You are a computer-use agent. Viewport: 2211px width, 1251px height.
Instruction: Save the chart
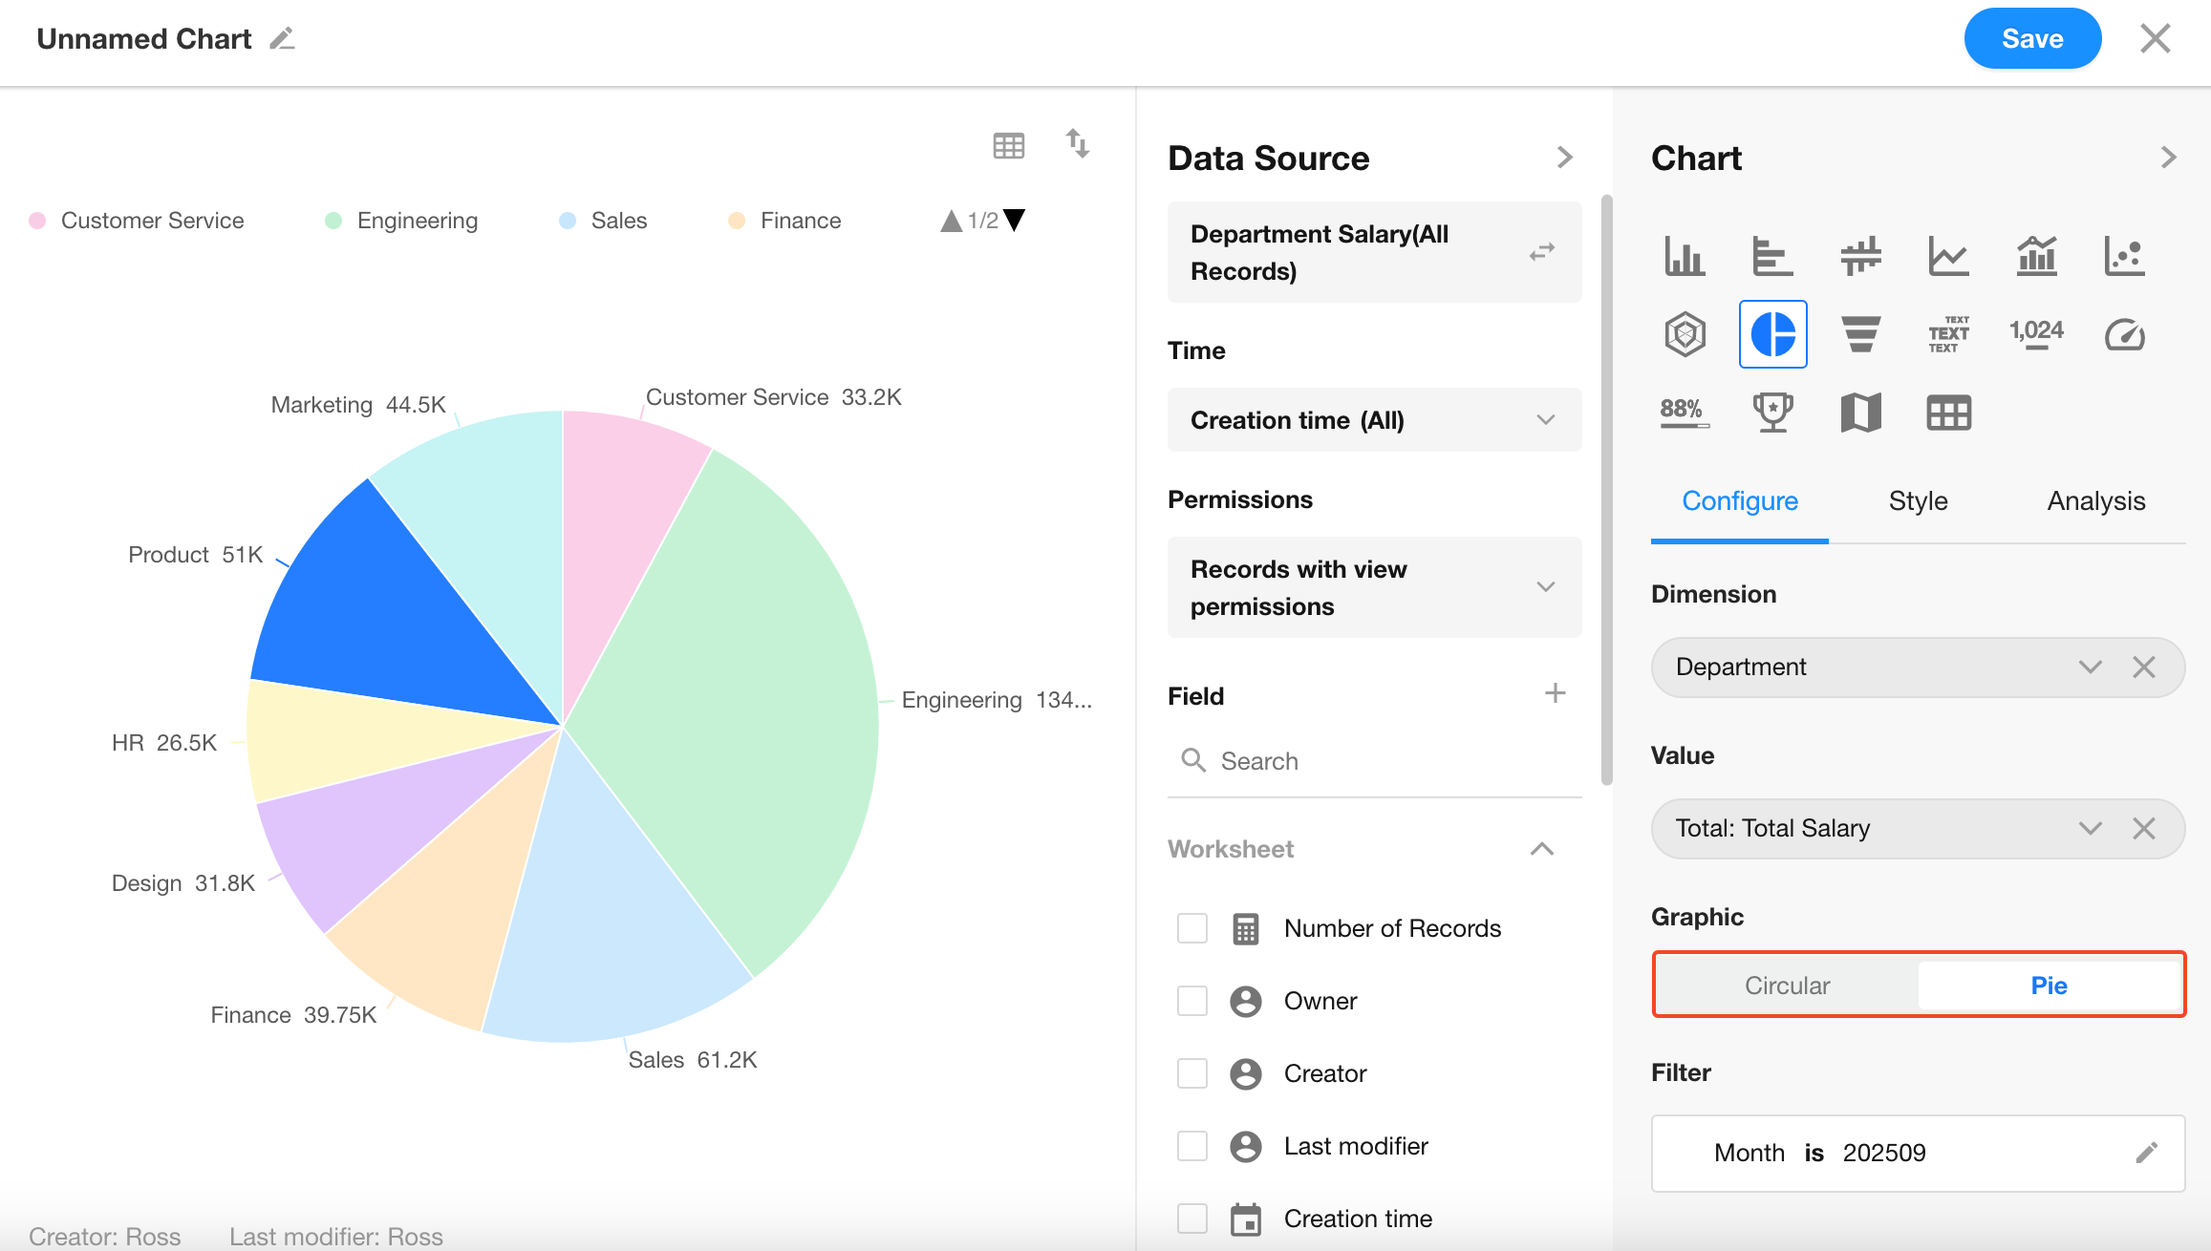pos(2032,39)
